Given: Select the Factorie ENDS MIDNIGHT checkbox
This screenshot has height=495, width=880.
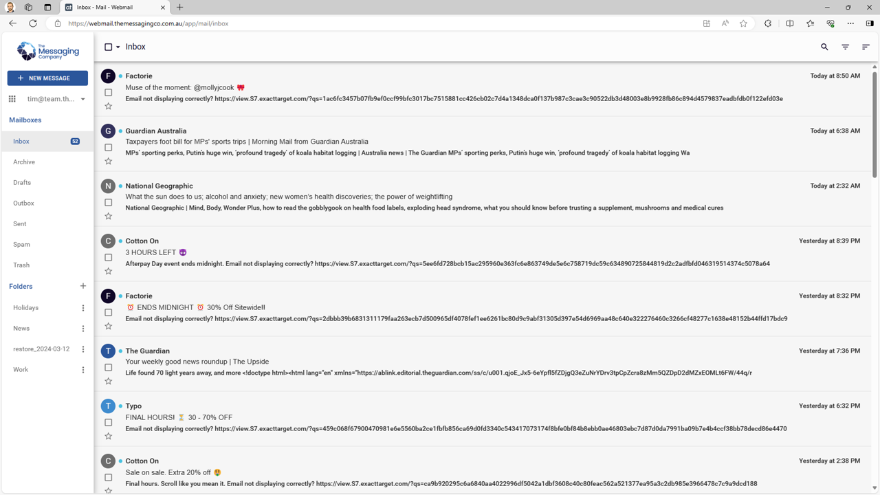Looking at the screenshot, I should (x=108, y=312).
